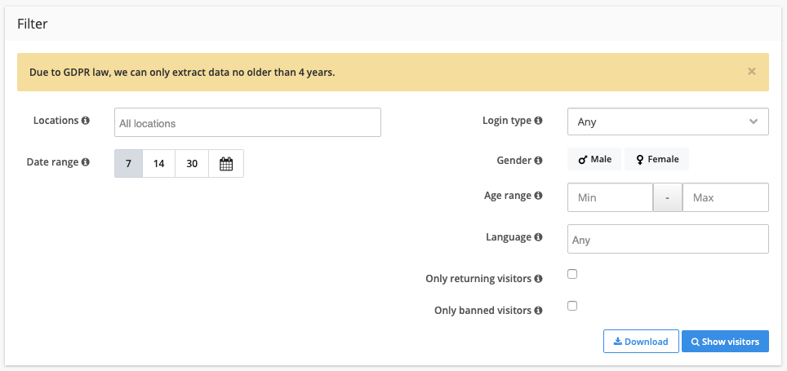The image size is (787, 371).
Task: Open the Login type dropdown
Action: (668, 121)
